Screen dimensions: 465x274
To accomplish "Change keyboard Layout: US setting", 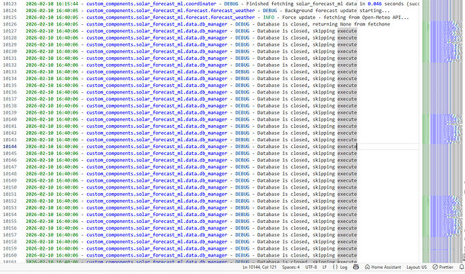I will click(x=416, y=267).
